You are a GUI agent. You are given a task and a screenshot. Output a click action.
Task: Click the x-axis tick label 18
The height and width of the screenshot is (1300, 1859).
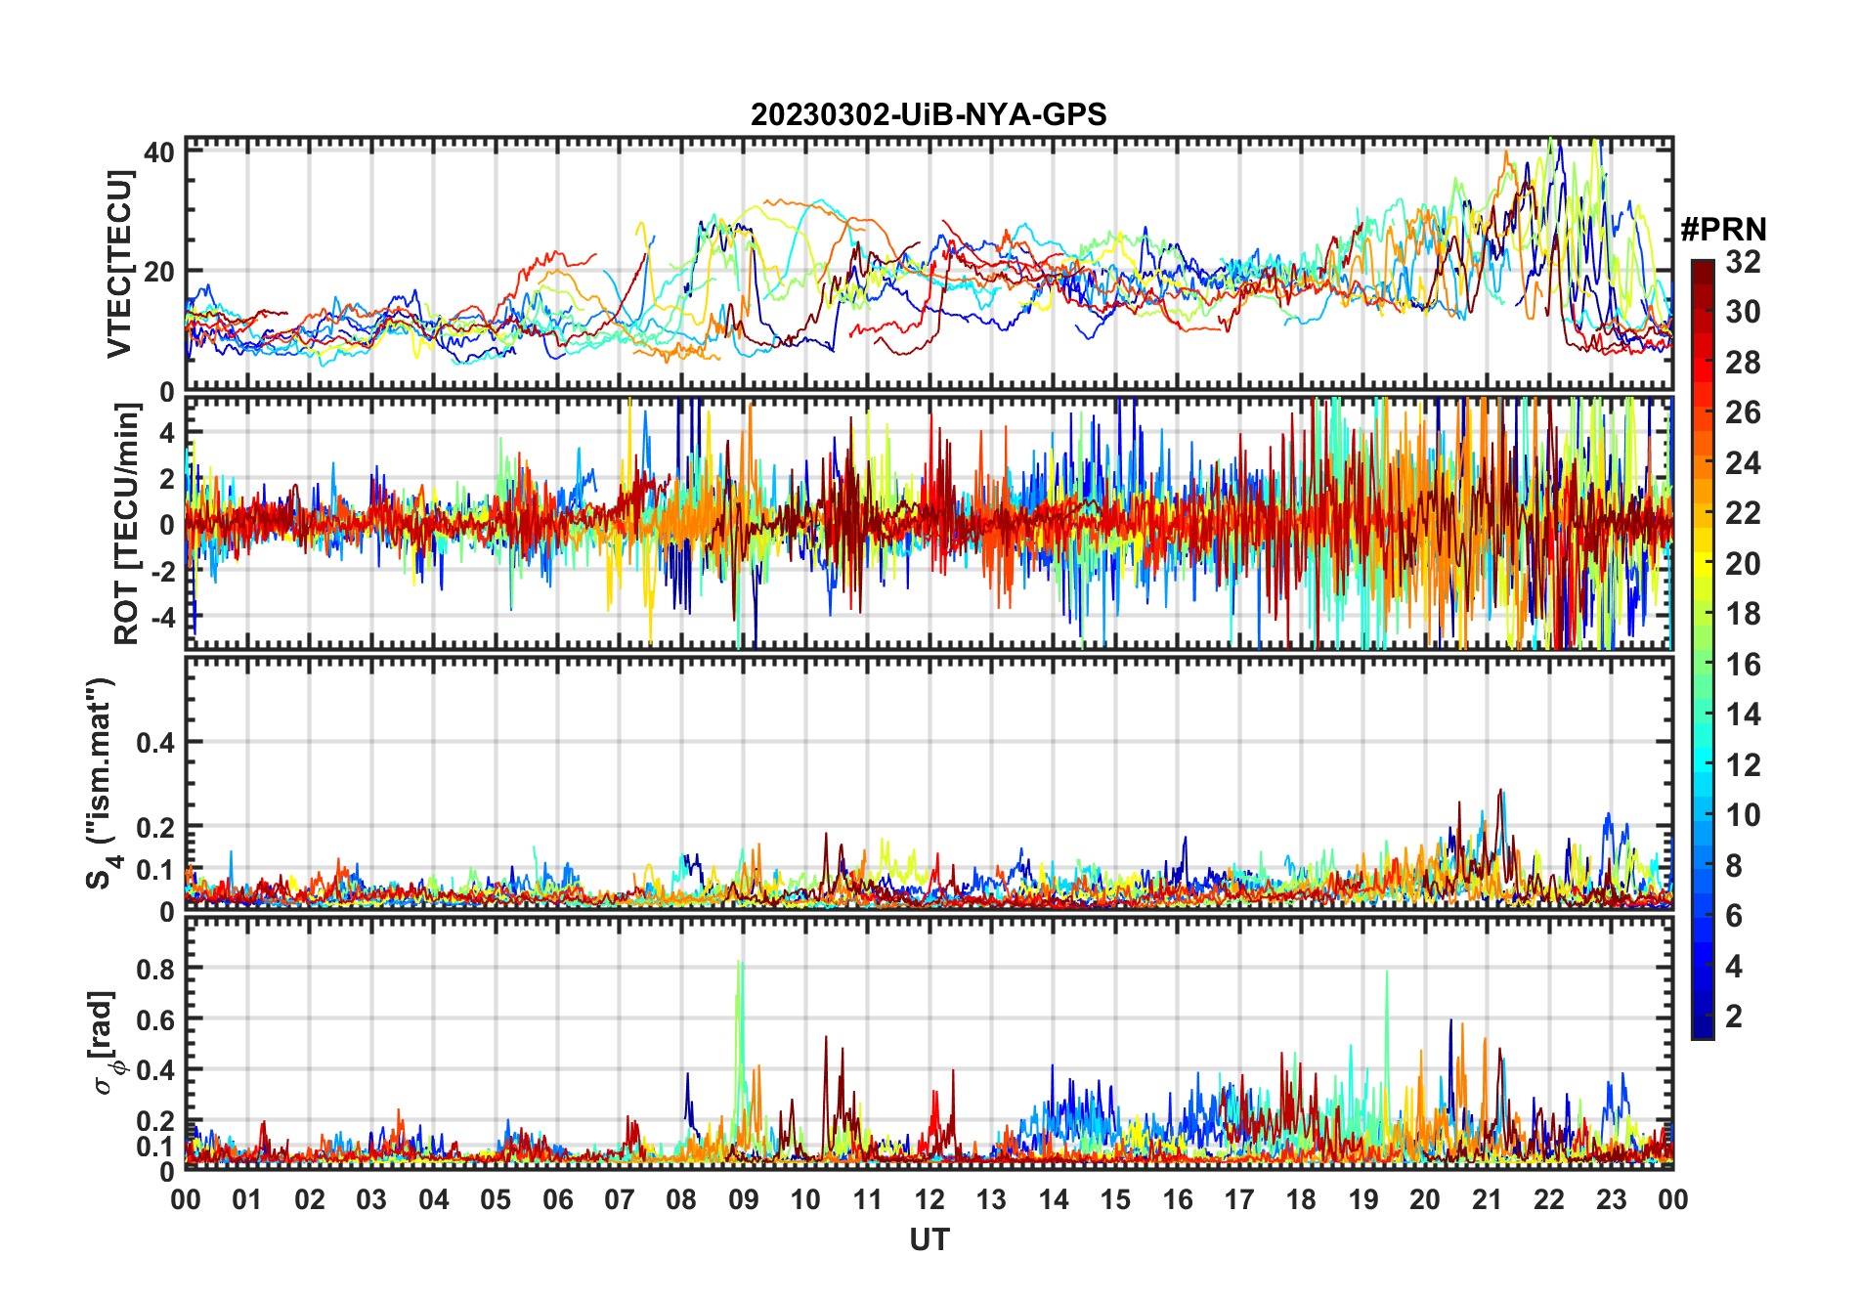(1301, 1199)
